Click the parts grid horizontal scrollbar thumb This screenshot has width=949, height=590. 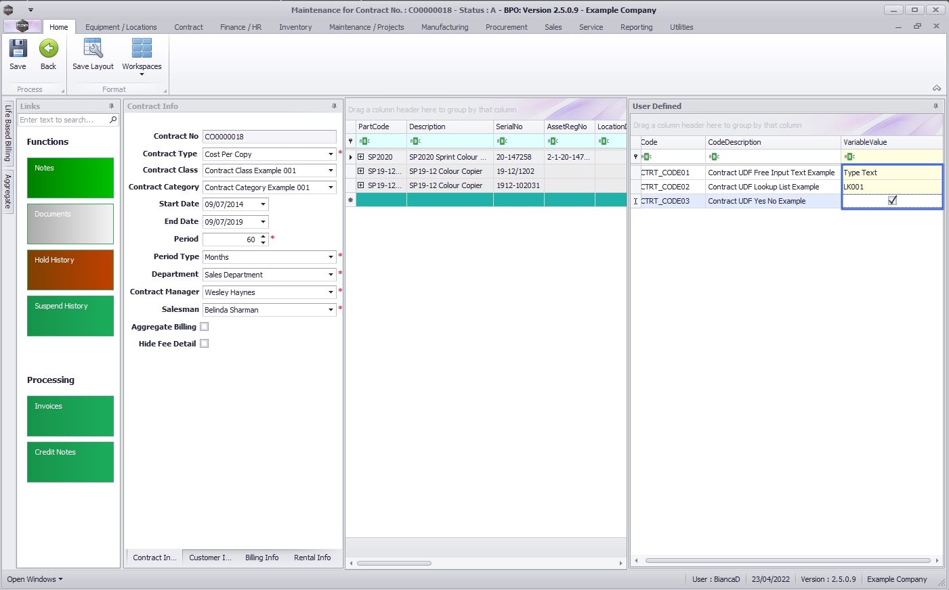point(394,563)
